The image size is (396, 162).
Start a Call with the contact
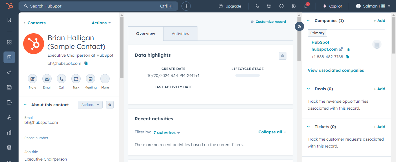click(x=61, y=79)
